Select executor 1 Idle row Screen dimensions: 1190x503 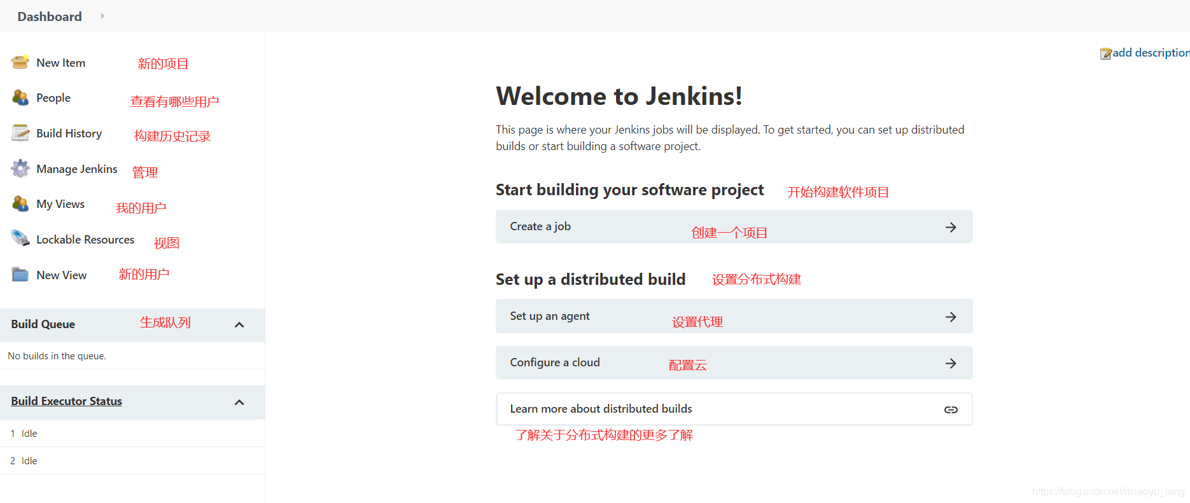coord(132,434)
